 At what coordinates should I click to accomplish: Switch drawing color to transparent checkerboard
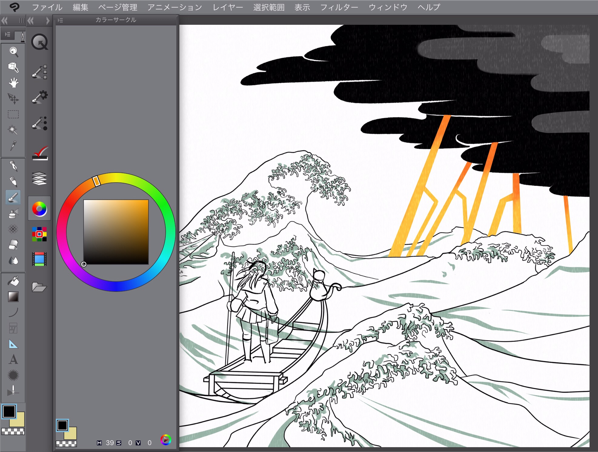click(x=13, y=431)
